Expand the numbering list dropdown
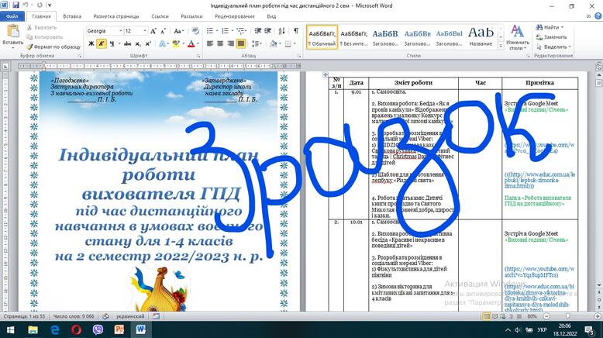The image size is (603, 338). pyautogui.click(x=233, y=31)
